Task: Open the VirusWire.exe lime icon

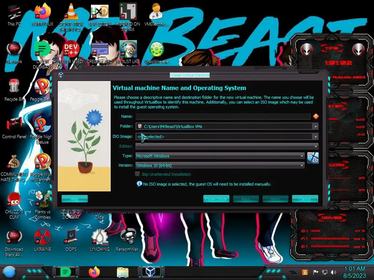Action: pos(156,53)
